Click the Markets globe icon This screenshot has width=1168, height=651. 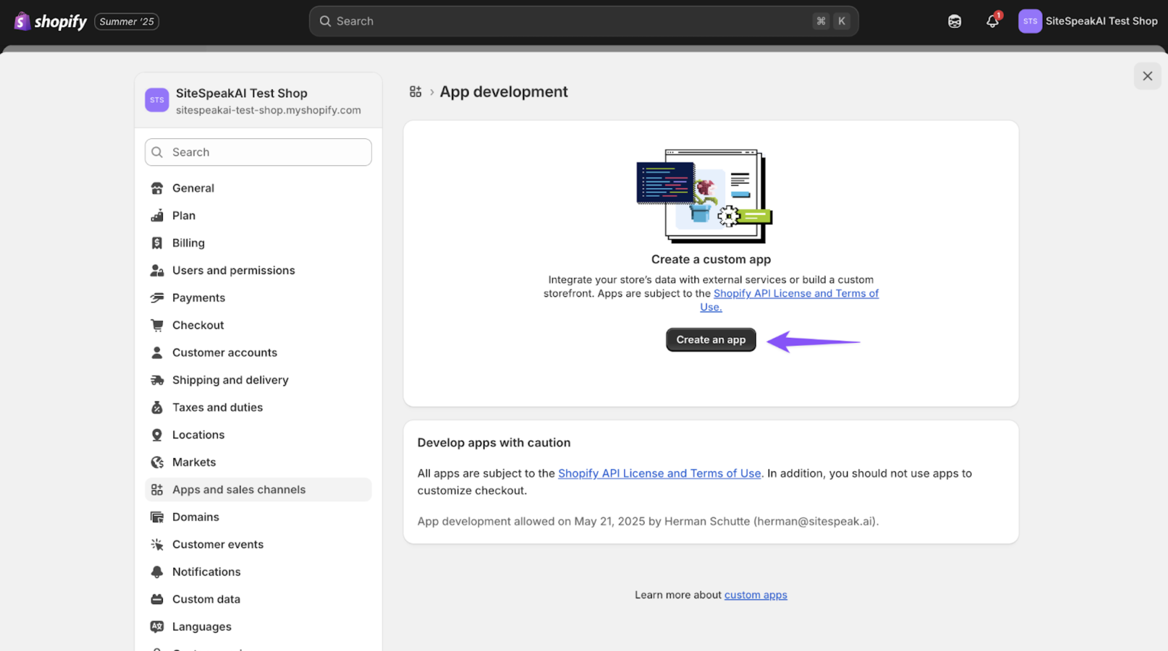(x=157, y=462)
